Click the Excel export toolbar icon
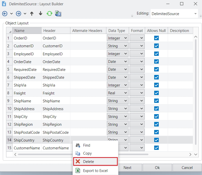This screenshot has height=175, width=202. (x=58, y=14)
